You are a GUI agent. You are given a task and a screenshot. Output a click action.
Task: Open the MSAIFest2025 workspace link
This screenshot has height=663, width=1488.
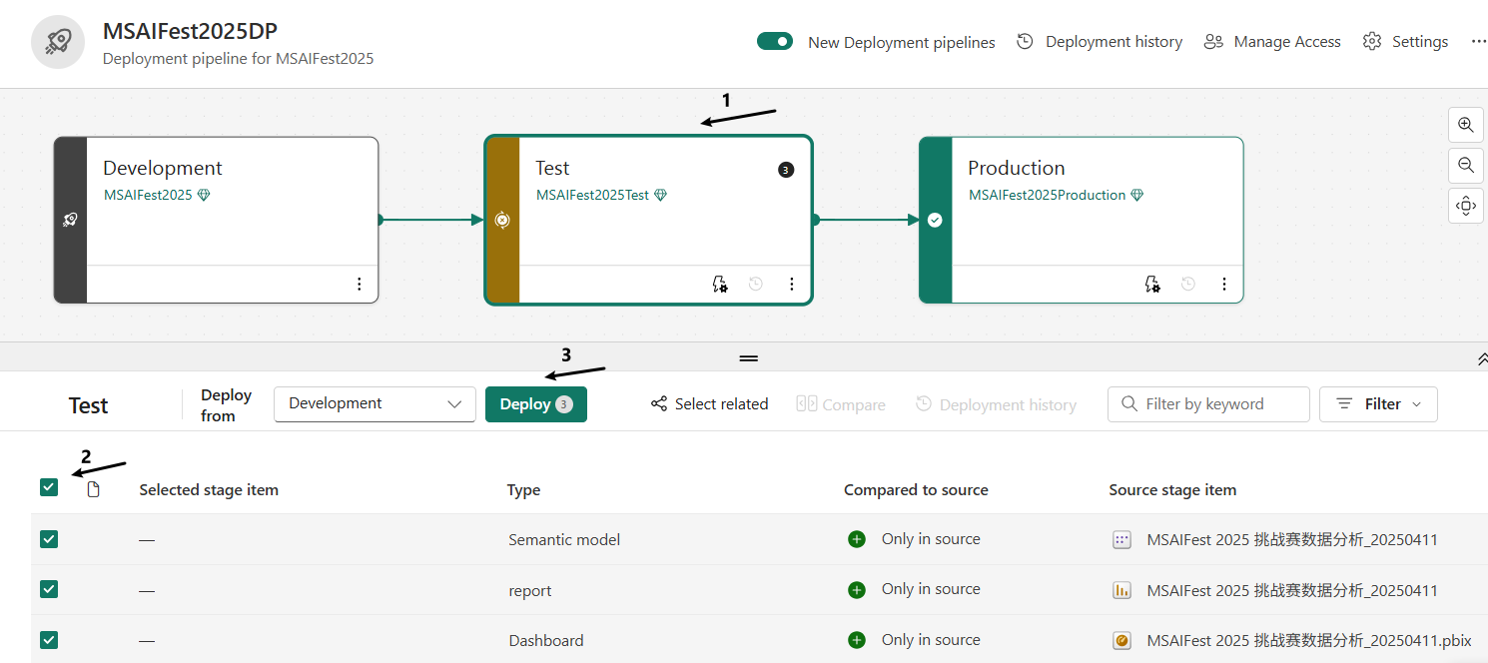pos(148,195)
